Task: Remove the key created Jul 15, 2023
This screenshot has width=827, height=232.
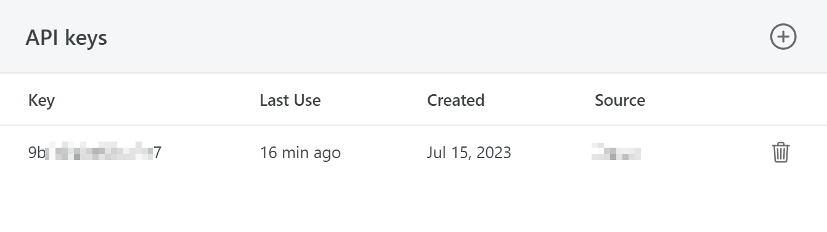Action: [781, 152]
